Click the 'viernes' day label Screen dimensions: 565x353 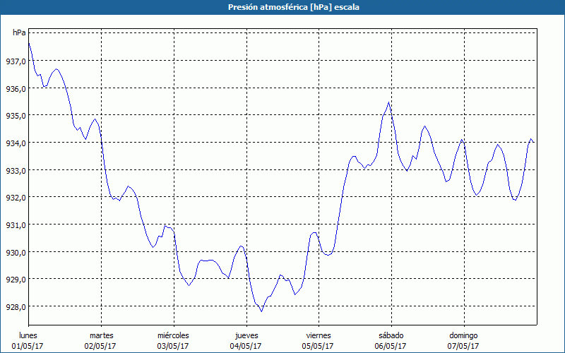click(318, 335)
